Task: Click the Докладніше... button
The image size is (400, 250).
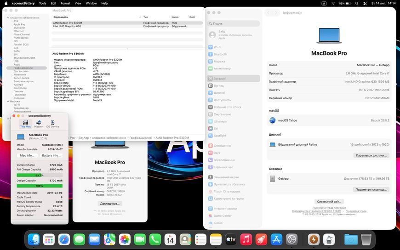Action: coord(110,204)
